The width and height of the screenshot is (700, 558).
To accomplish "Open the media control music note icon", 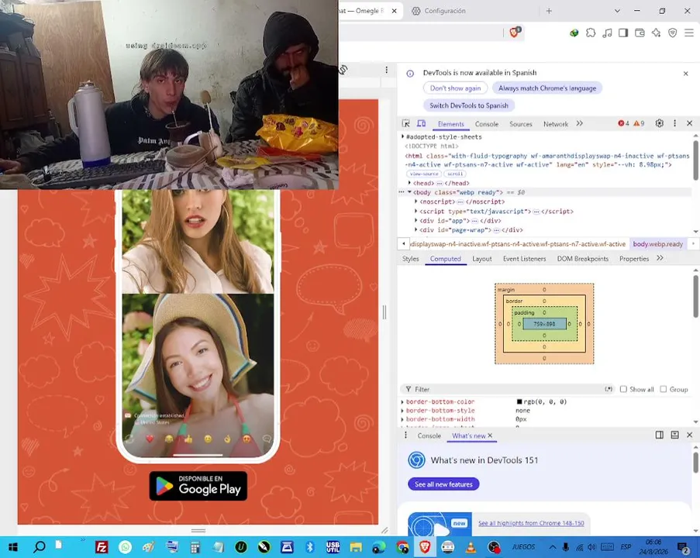I will tap(607, 33).
